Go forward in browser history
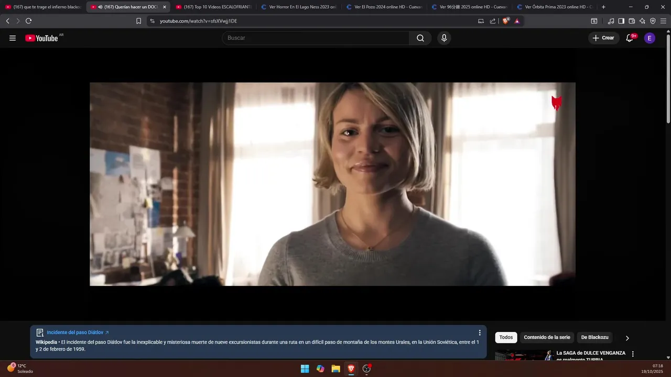Image resolution: width=671 pixels, height=377 pixels. point(18,21)
